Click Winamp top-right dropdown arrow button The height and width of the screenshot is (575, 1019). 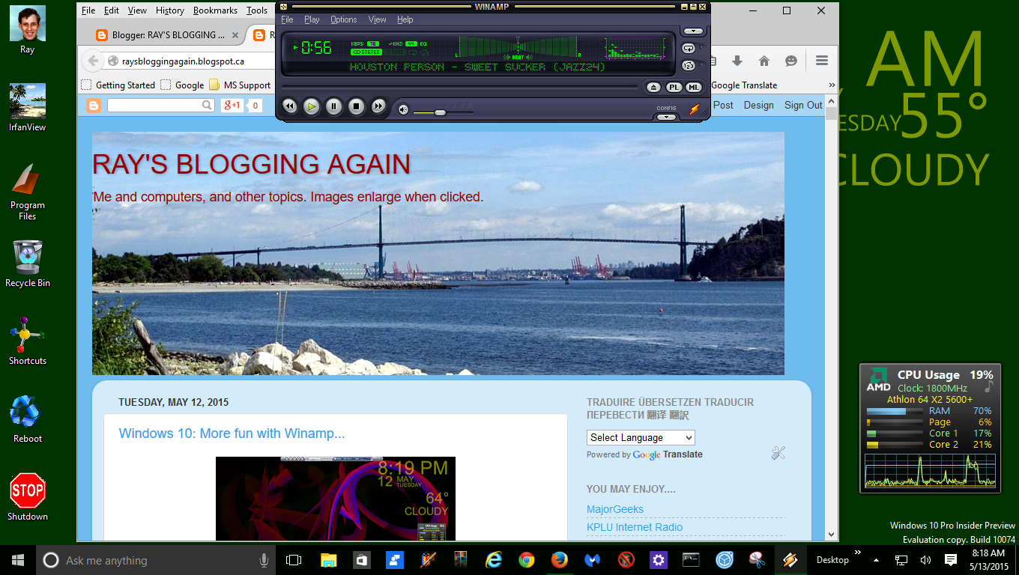pyautogui.click(x=693, y=31)
